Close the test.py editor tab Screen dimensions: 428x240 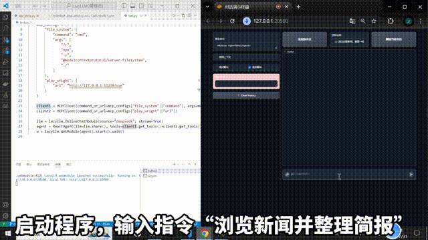[146, 16]
